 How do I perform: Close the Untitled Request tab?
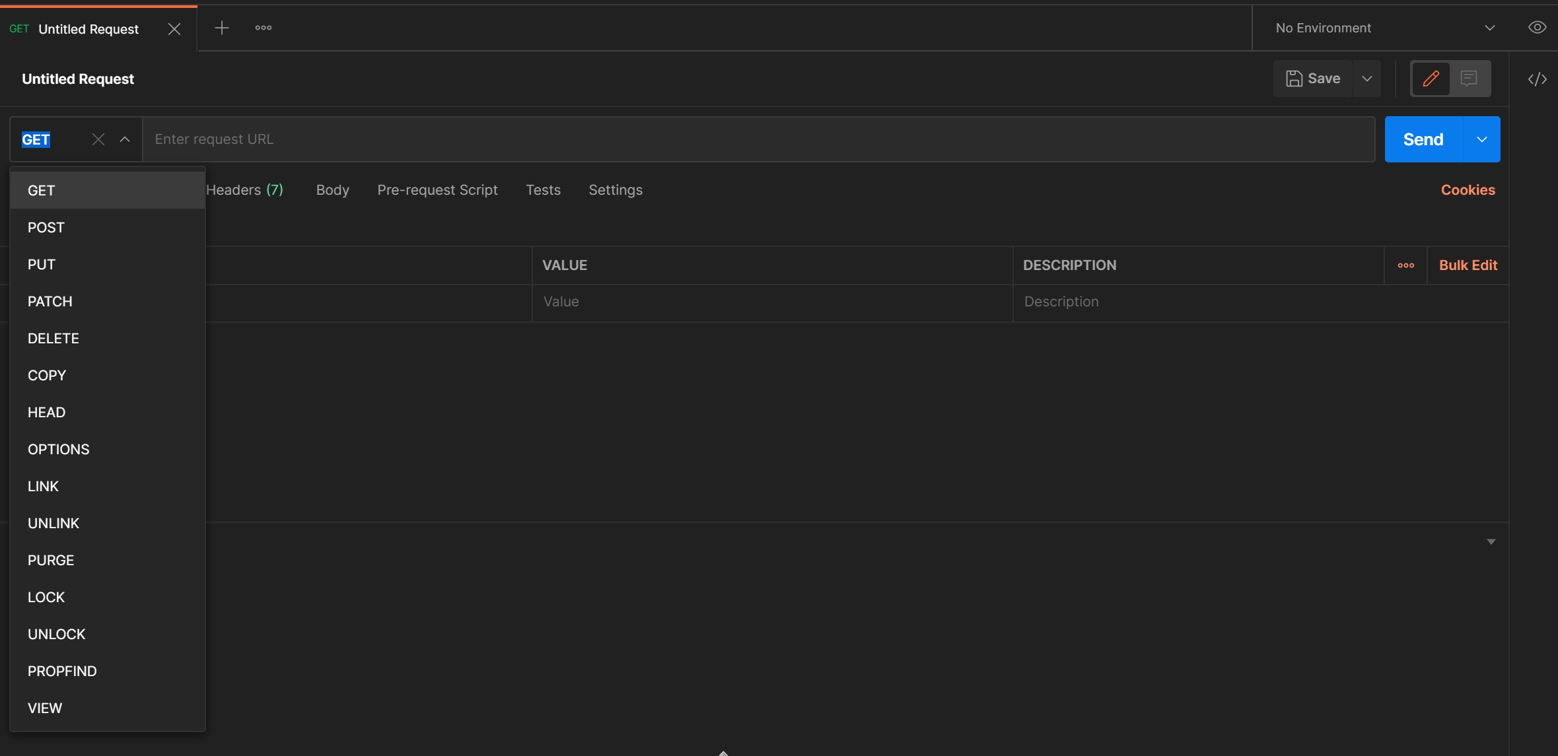(x=174, y=29)
